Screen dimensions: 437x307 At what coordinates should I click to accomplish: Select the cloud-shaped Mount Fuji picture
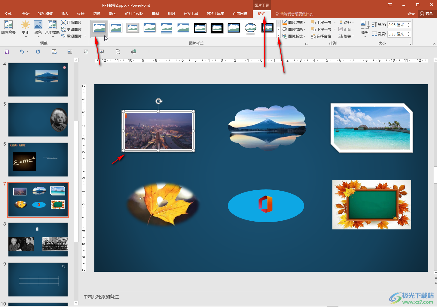coord(267,128)
